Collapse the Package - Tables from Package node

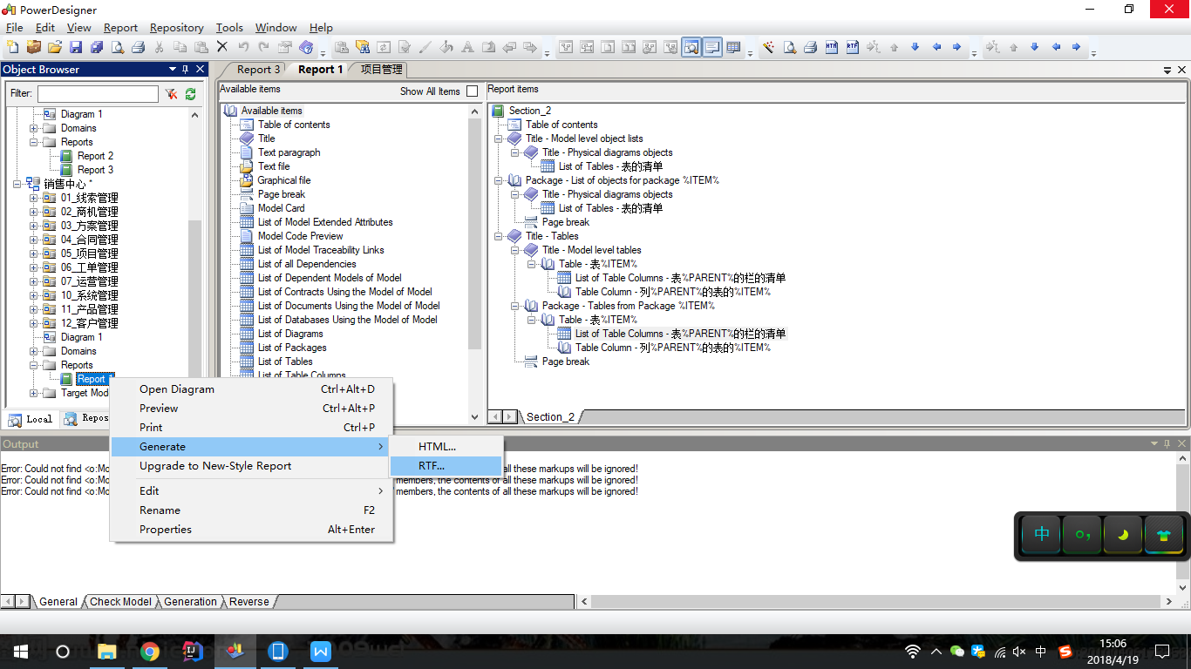pyautogui.click(x=515, y=306)
